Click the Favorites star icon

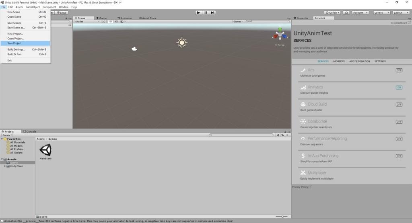5,139
